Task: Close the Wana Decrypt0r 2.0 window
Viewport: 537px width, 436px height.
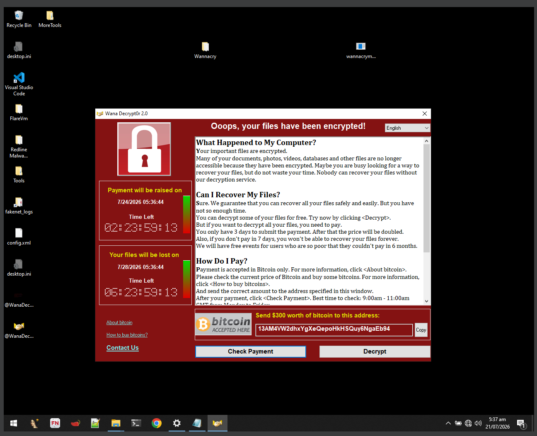Action: click(x=424, y=114)
